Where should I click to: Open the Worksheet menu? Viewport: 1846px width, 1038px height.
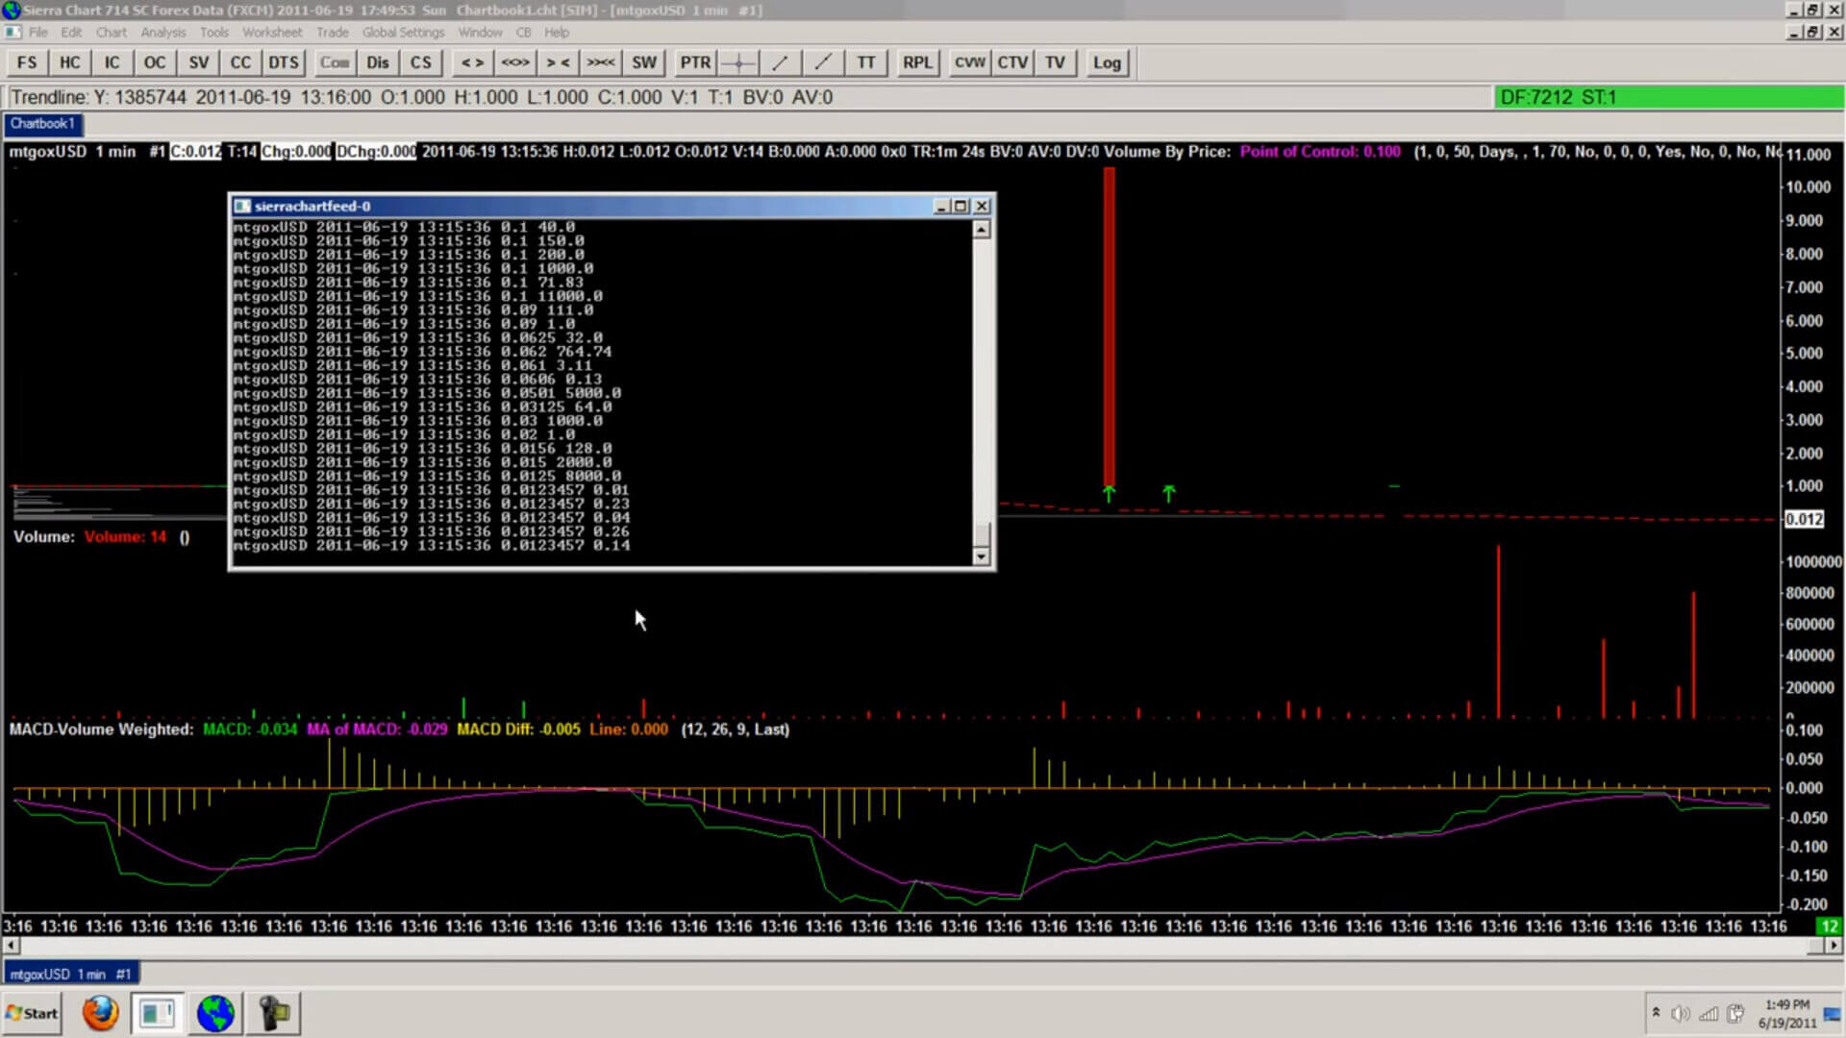272,32
